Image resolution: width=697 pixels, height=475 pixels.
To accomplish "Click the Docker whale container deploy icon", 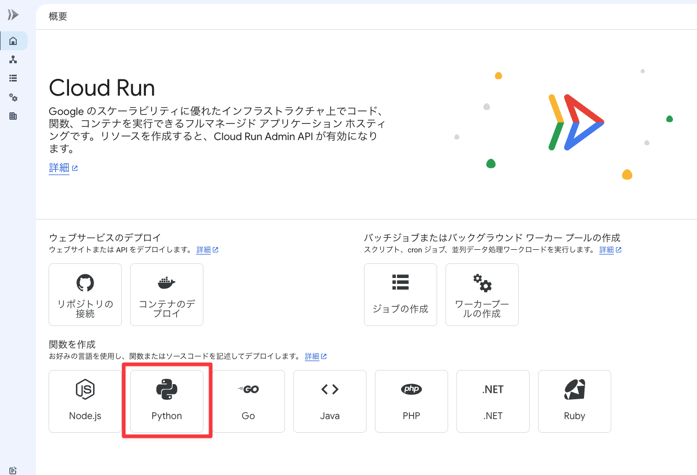I will pyautogui.click(x=167, y=283).
